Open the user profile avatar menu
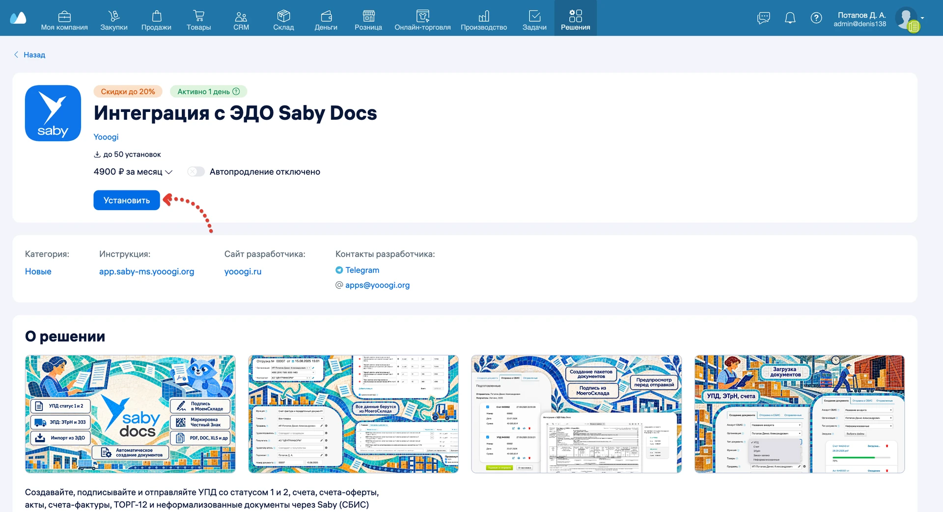 point(907,19)
